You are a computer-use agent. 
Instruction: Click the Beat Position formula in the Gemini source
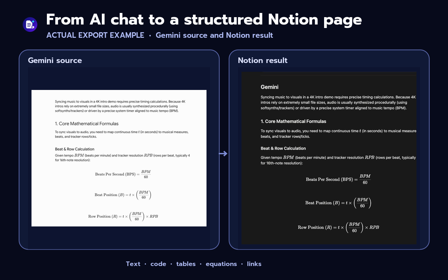123,195
